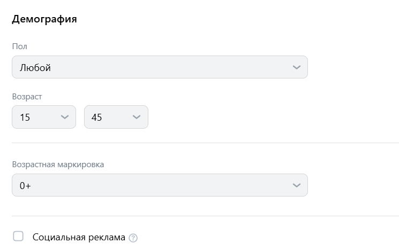
Task: Click the Пол field label
Action: [19, 46]
